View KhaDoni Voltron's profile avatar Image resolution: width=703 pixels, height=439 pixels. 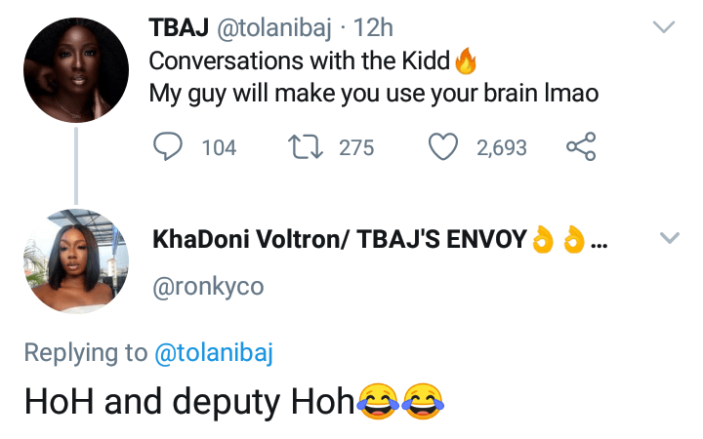pyautogui.click(x=76, y=261)
